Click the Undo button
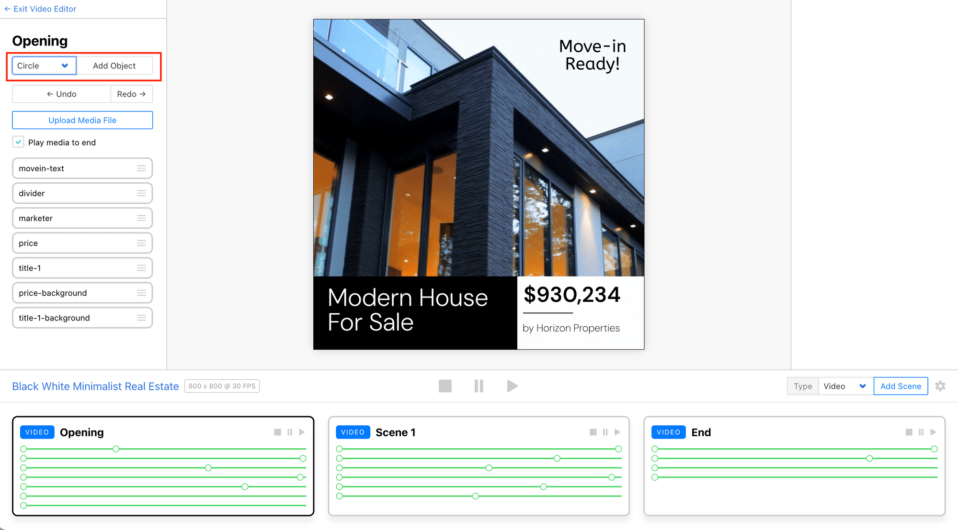 point(61,94)
